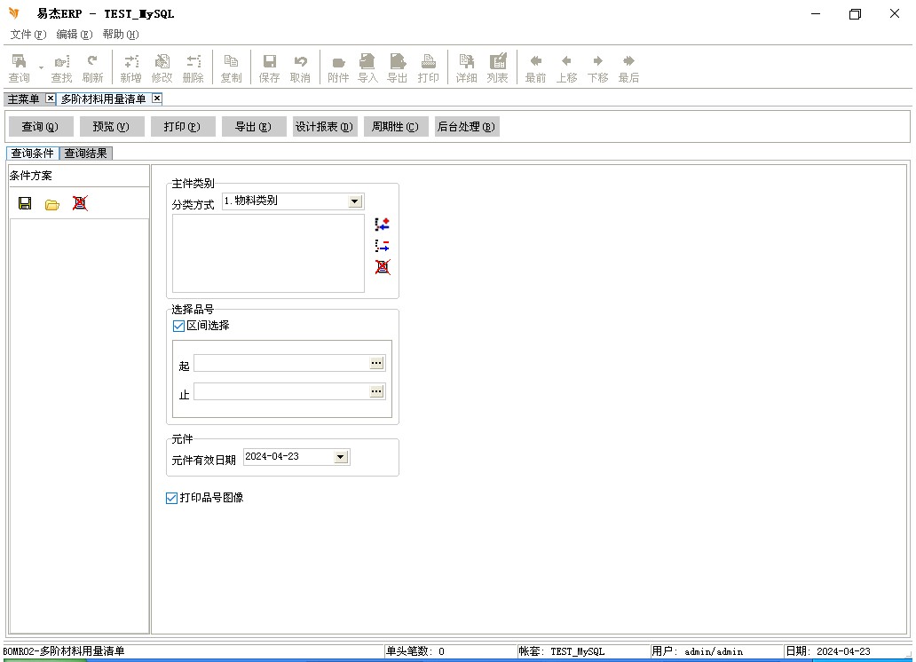
Task: Open the arrow next to 查询 toolbar icon
Action: tap(41, 67)
